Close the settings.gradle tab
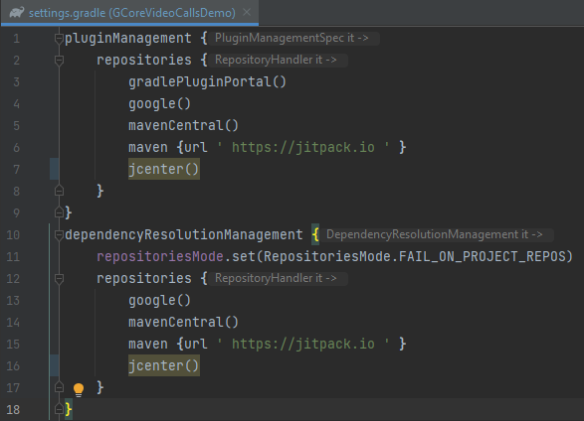The width and height of the screenshot is (584, 421). tap(247, 12)
